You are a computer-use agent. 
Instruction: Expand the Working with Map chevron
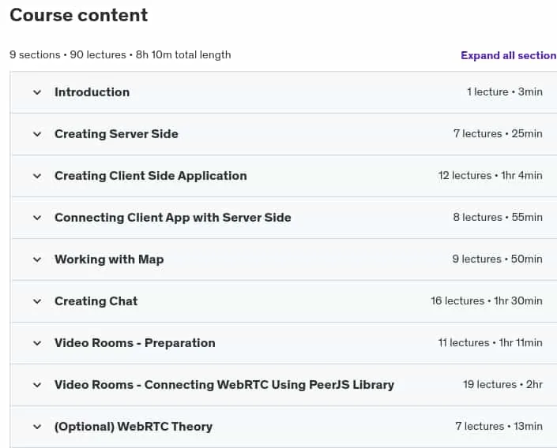click(x=37, y=259)
